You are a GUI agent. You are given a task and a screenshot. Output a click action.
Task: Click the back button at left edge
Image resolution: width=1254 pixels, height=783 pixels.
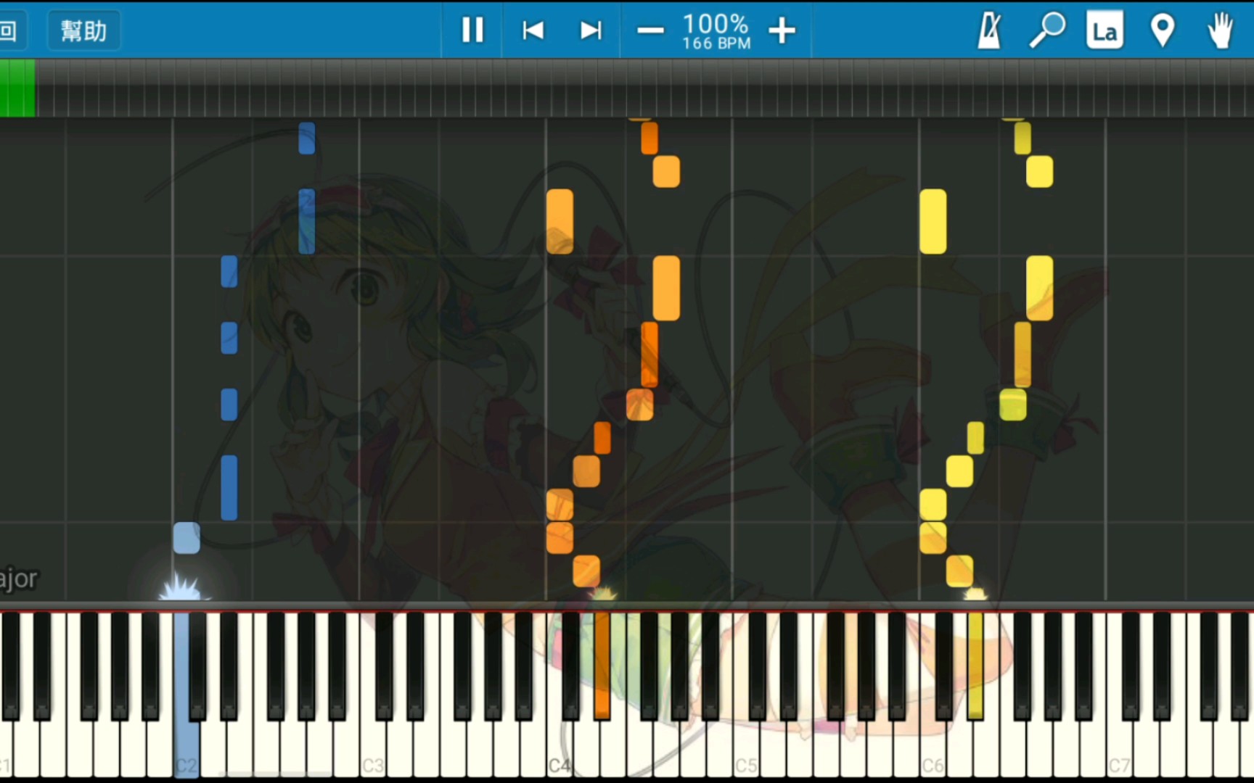[10, 30]
